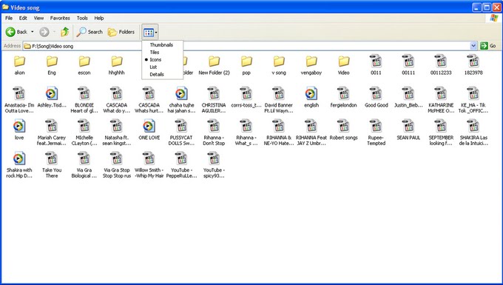Select the escon folder

pyautogui.click(x=84, y=65)
